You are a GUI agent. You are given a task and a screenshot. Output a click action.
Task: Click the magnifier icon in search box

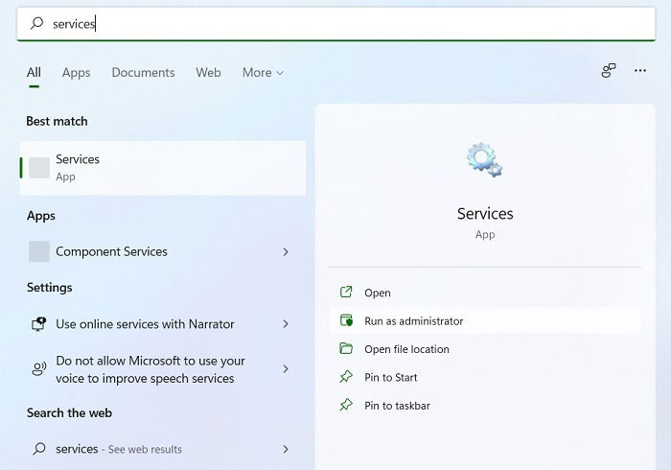pyautogui.click(x=36, y=23)
